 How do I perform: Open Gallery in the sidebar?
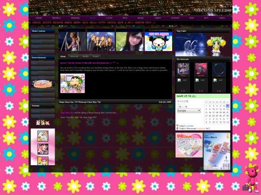(x=43, y=37)
